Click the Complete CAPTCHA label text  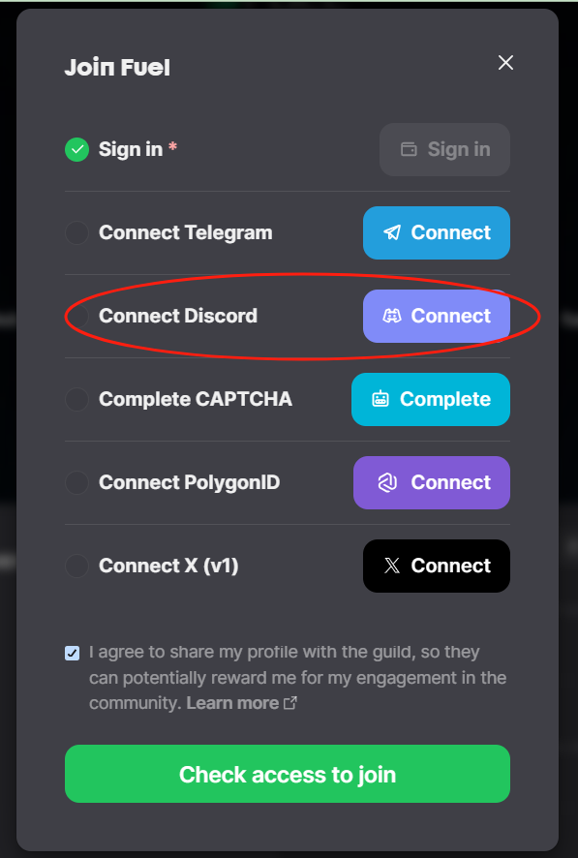coord(196,399)
